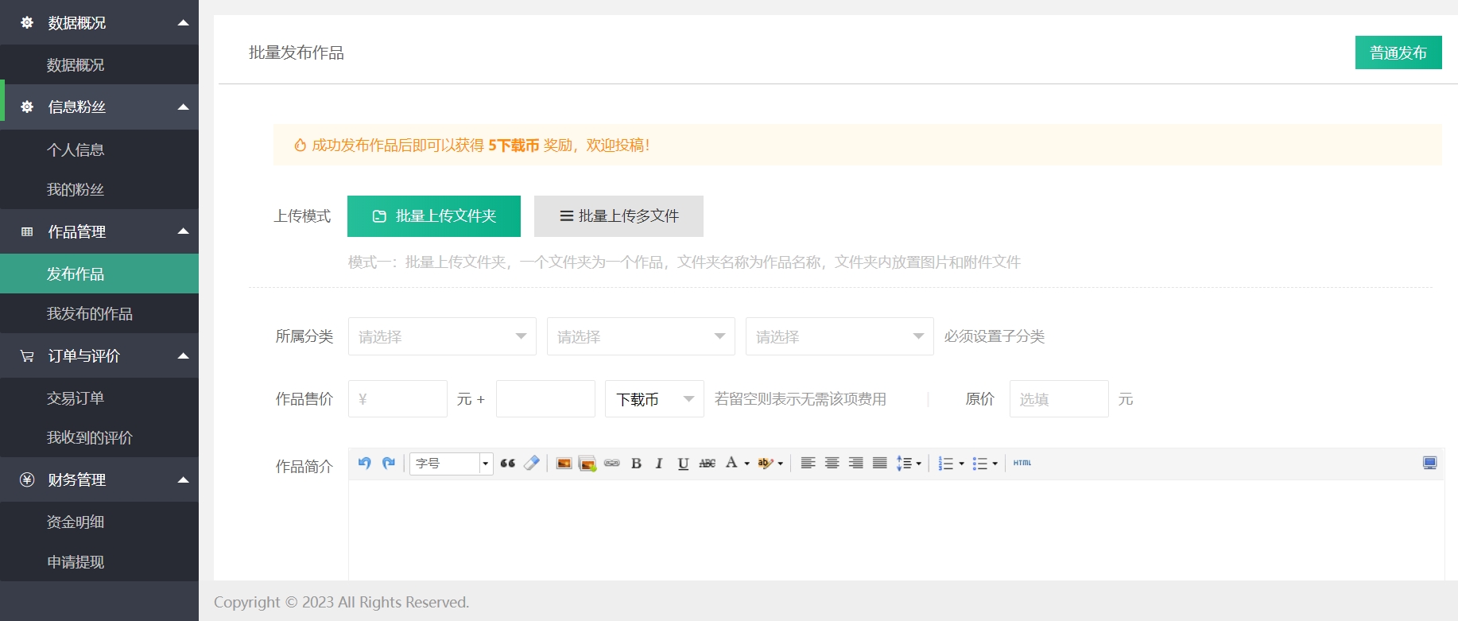The width and height of the screenshot is (1458, 621).
Task: Open bullet list style dropdown arrow
Action: point(995,464)
